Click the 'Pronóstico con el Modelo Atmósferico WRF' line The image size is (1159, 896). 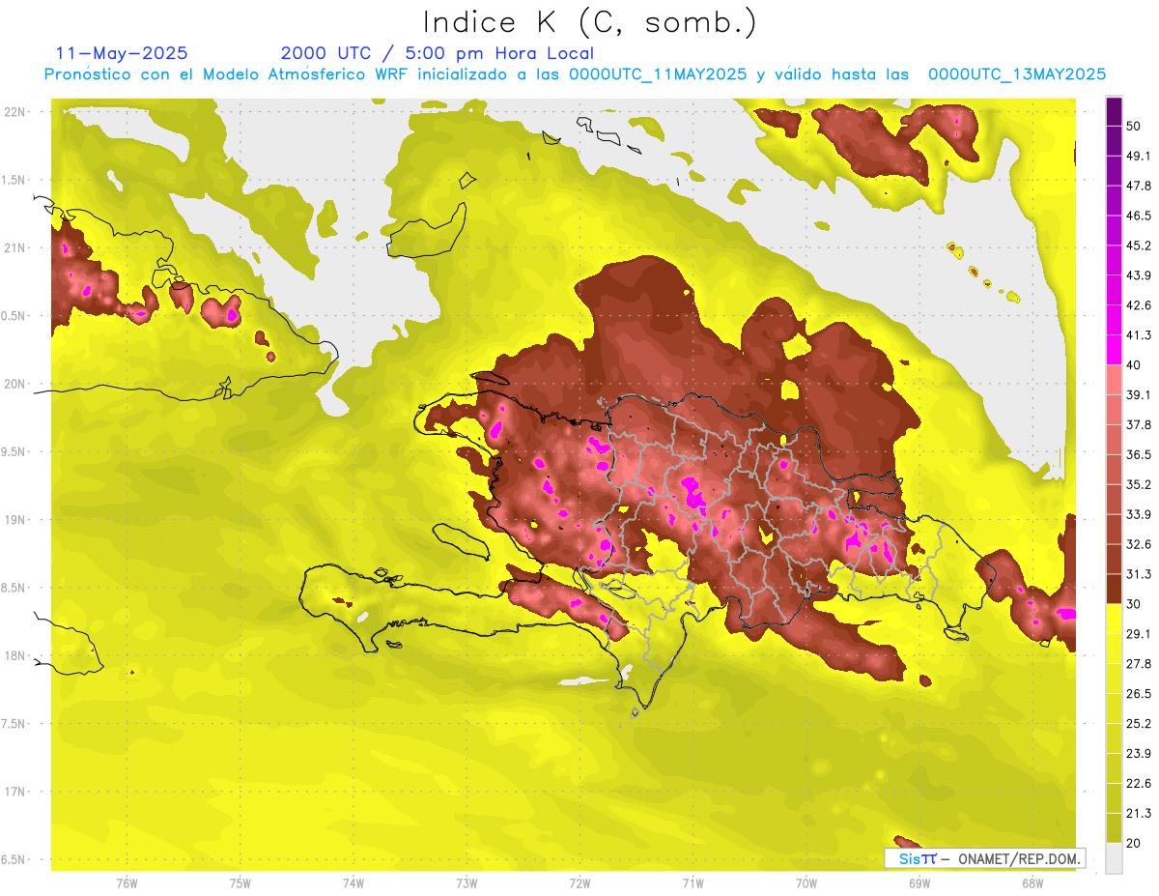click(x=575, y=74)
